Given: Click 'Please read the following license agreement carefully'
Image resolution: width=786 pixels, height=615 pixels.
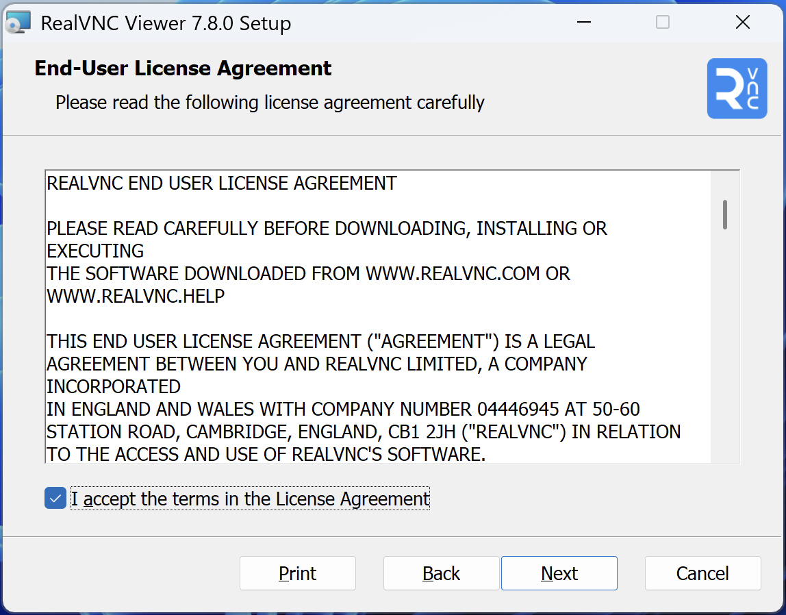Looking at the screenshot, I should (x=270, y=102).
